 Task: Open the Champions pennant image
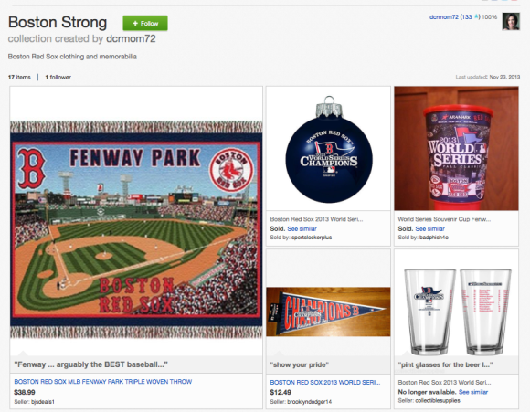tap(328, 312)
